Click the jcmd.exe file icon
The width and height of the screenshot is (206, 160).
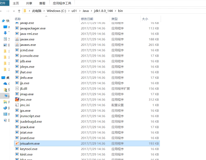point(17,50)
